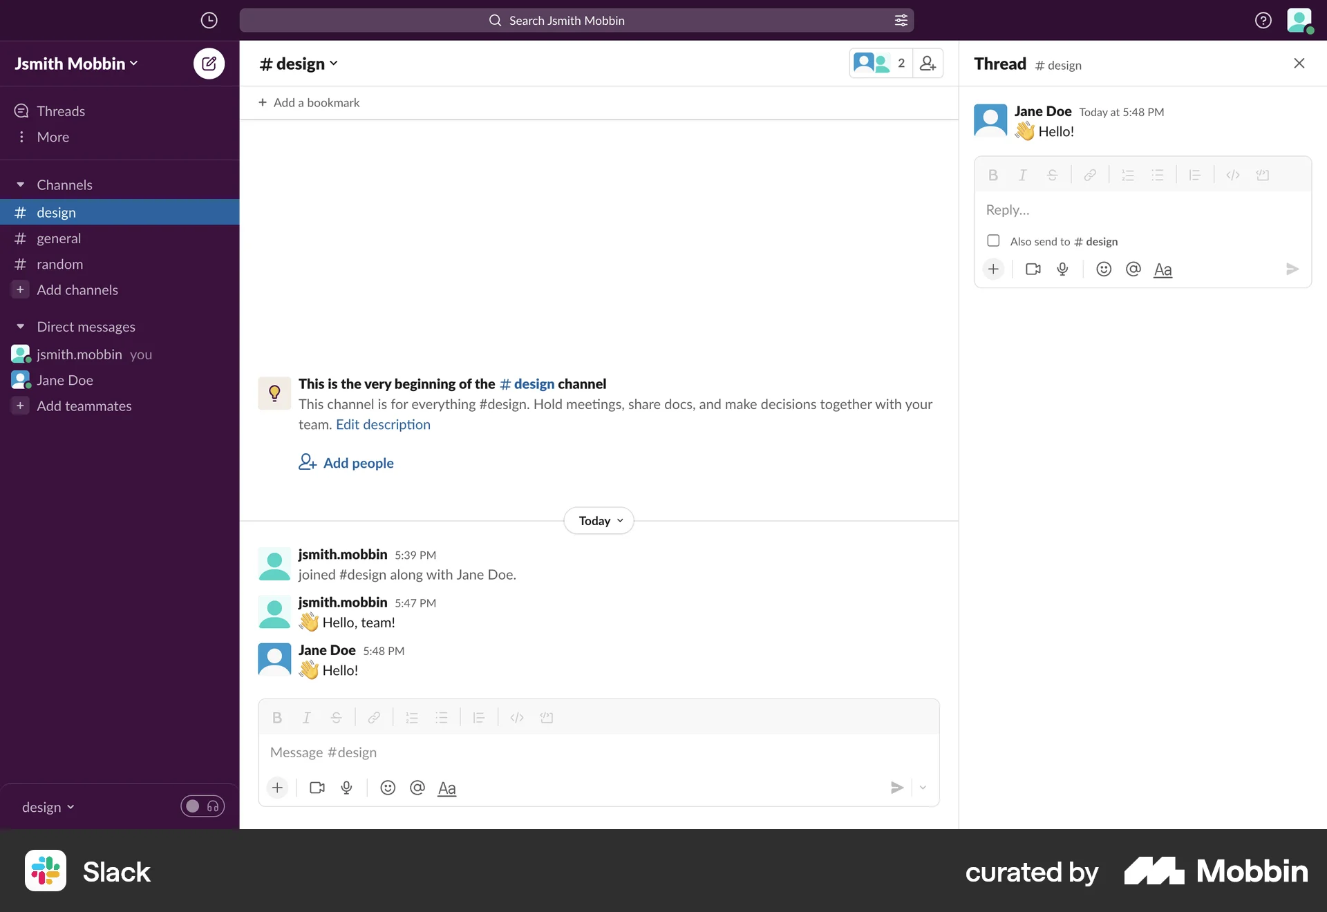This screenshot has height=912, width=1327.
Task: Toggle text formatting with the Aa icon
Action: [446, 788]
